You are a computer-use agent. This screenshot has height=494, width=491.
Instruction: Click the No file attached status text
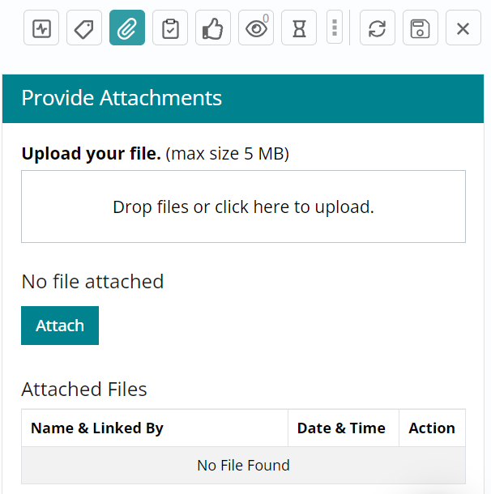click(x=92, y=282)
